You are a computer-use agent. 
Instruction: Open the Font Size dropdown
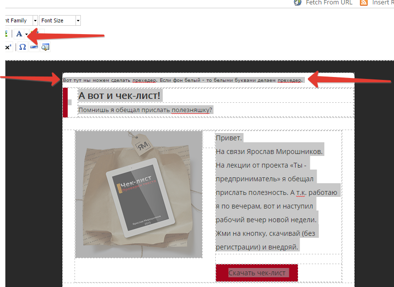click(60, 20)
